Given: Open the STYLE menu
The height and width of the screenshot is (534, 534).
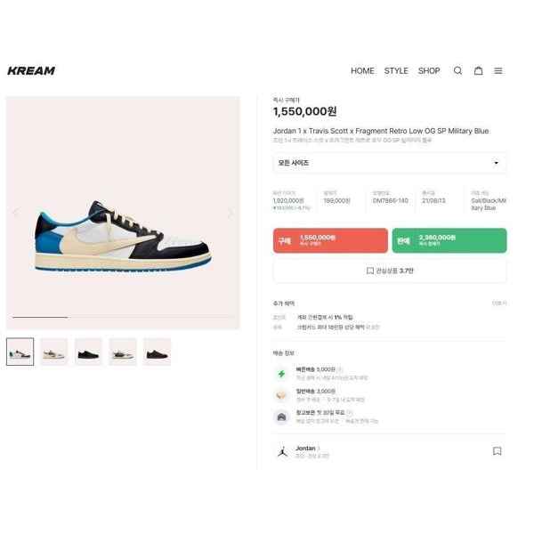Looking at the screenshot, I should pos(396,71).
